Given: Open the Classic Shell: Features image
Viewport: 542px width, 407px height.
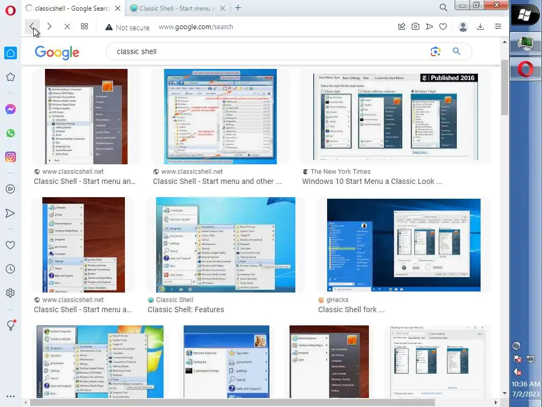Looking at the screenshot, I should (225, 245).
